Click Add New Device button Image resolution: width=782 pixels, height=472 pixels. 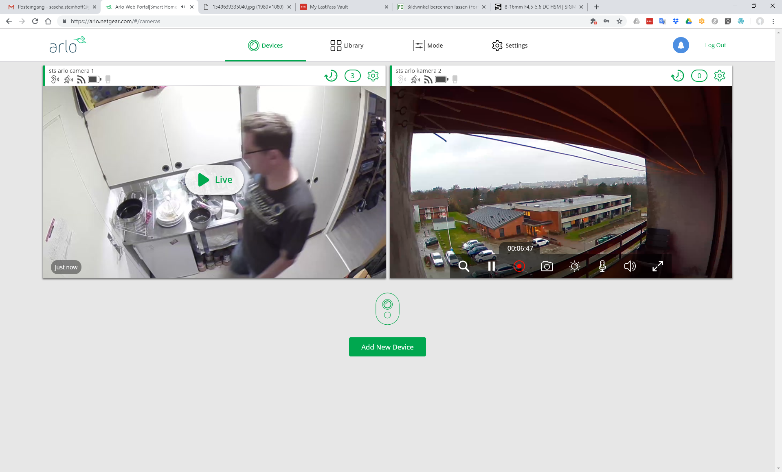tap(387, 347)
